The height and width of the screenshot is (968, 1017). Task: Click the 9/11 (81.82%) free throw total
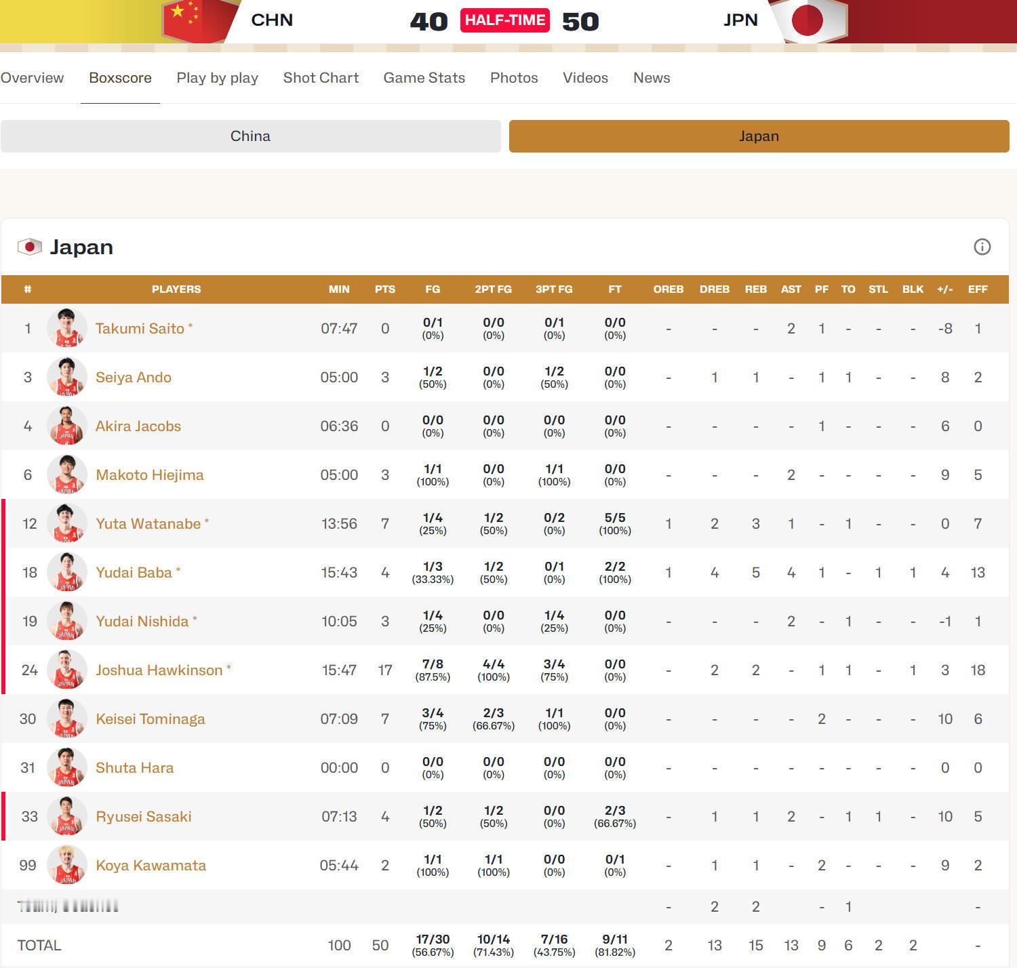click(615, 946)
